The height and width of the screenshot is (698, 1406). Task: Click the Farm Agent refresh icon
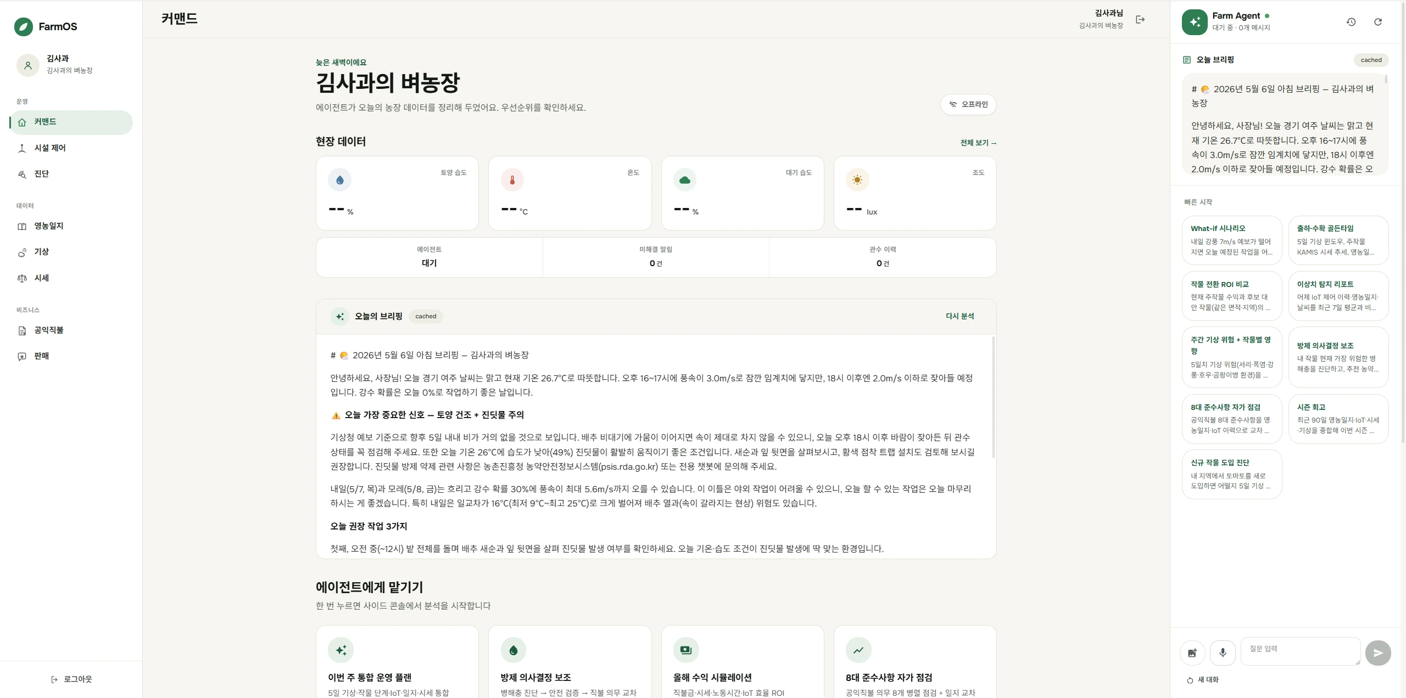[x=1378, y=22]
